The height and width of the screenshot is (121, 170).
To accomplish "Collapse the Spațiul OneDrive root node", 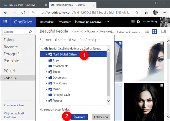I will click(x=42, y=49).
